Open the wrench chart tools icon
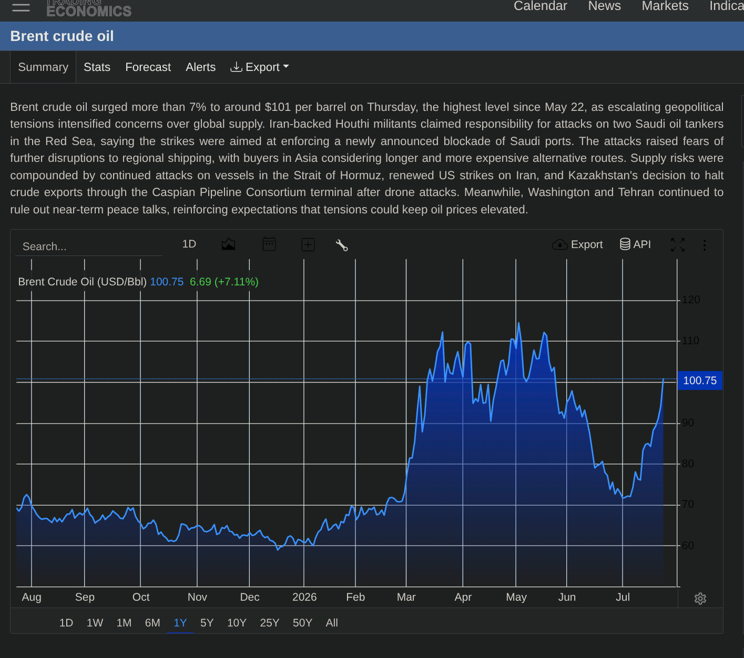 (x=342, y=245)
